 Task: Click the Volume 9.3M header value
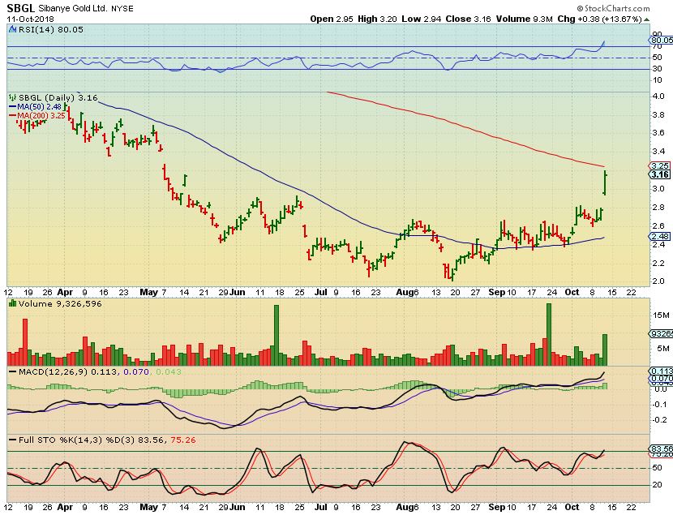tap(524, 19)
